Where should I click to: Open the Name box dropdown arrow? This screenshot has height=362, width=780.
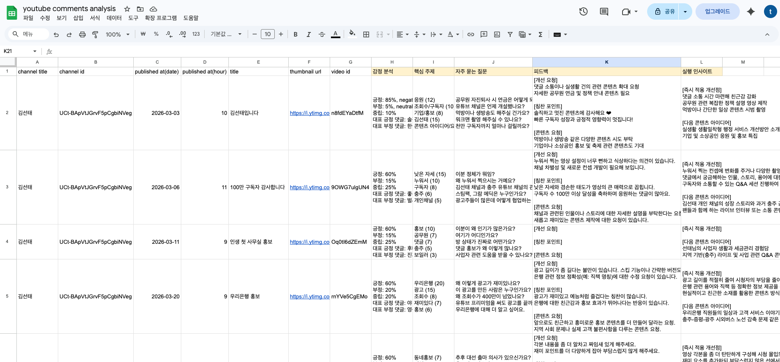tap(35, 51)
